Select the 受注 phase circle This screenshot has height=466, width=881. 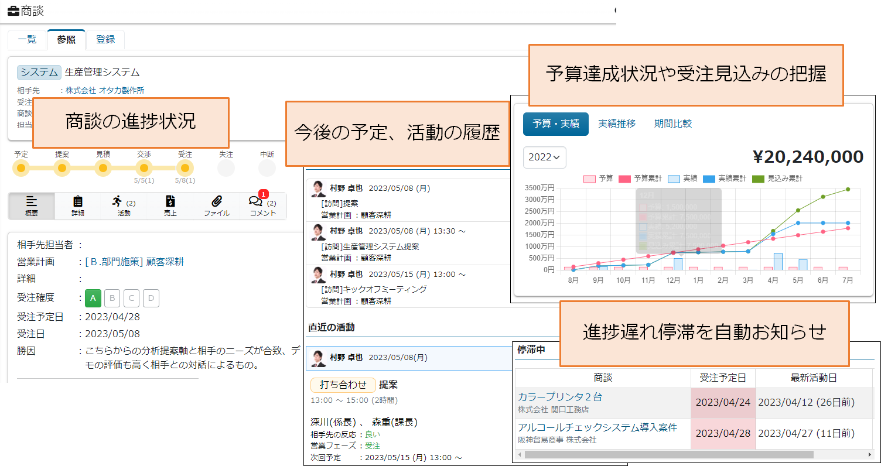click(185, 169)
